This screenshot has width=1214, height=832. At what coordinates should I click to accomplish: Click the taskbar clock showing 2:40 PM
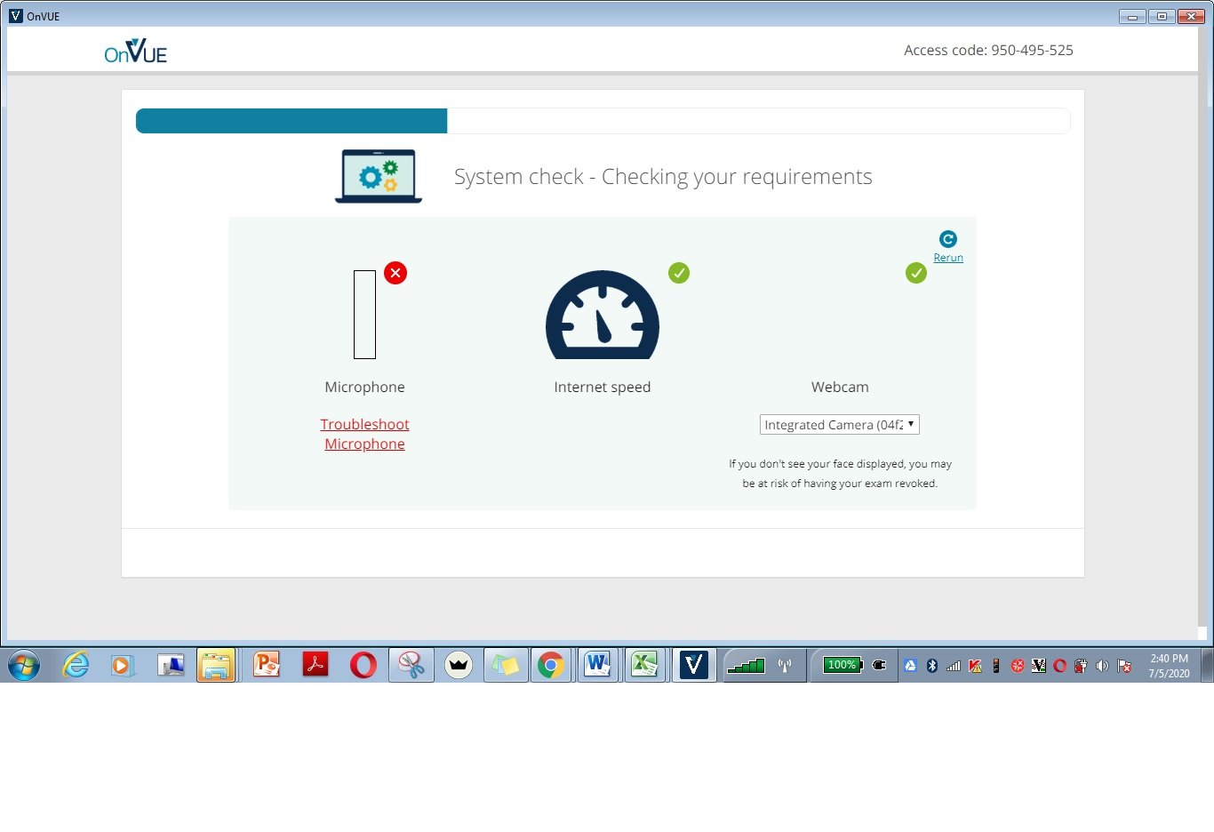coord(1169,666)
